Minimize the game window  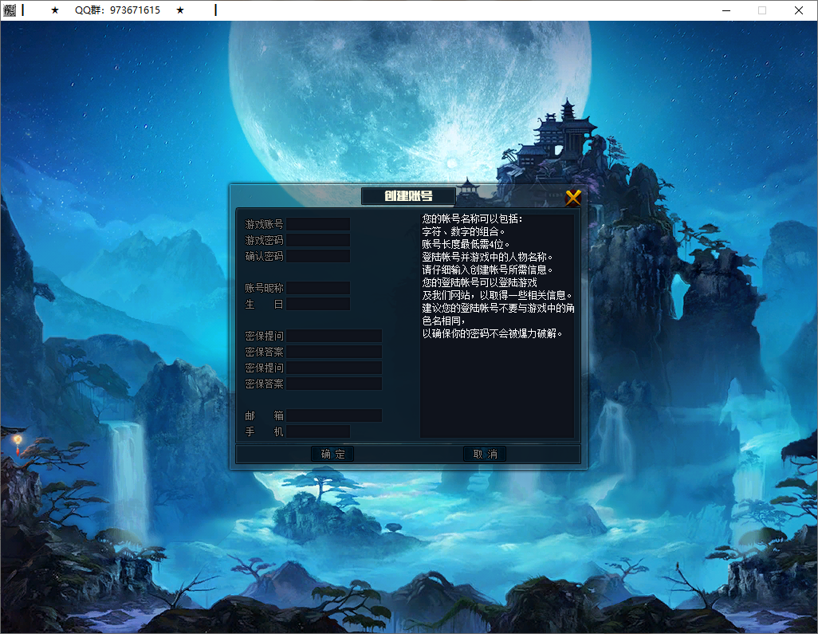[x=725, y=10]
